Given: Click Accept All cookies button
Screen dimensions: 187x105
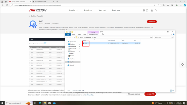Looking at the screenshot, I should pos(150,94).
